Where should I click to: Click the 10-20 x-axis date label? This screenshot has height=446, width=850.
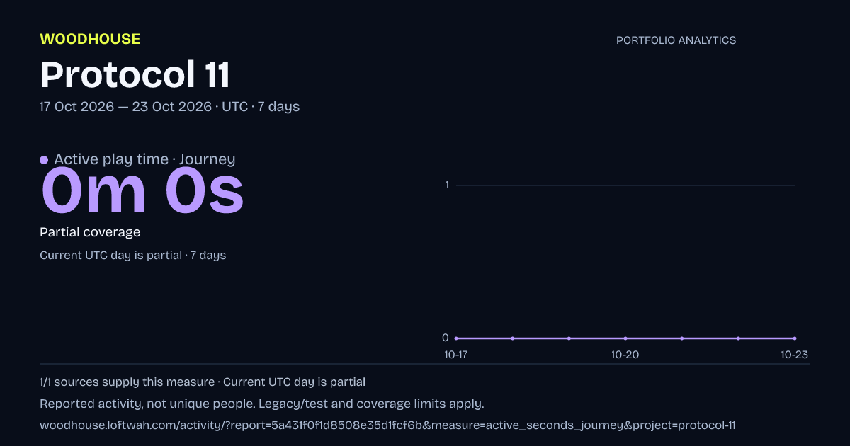tap(625, 355)
